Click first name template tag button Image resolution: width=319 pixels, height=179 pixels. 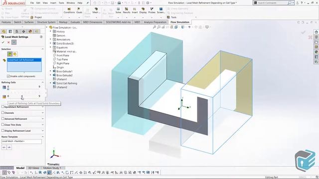[4, 147]
